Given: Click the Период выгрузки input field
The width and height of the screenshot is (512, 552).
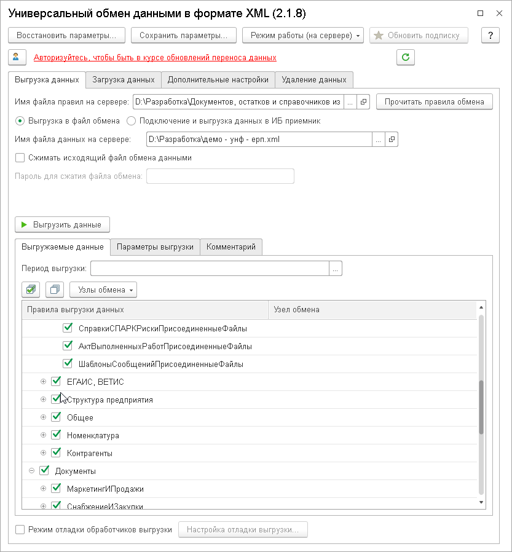Looking at the screenshot, I should pyautogui.click(x=210, y=268).
